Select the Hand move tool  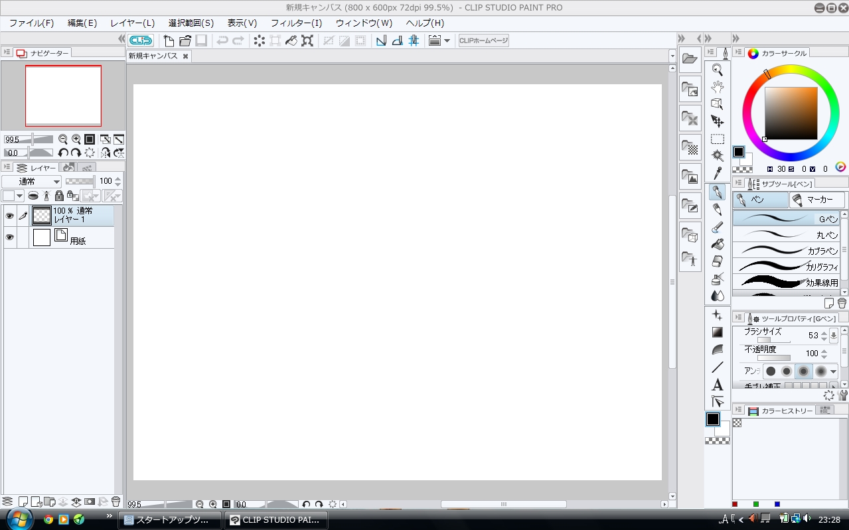(718, 87)
